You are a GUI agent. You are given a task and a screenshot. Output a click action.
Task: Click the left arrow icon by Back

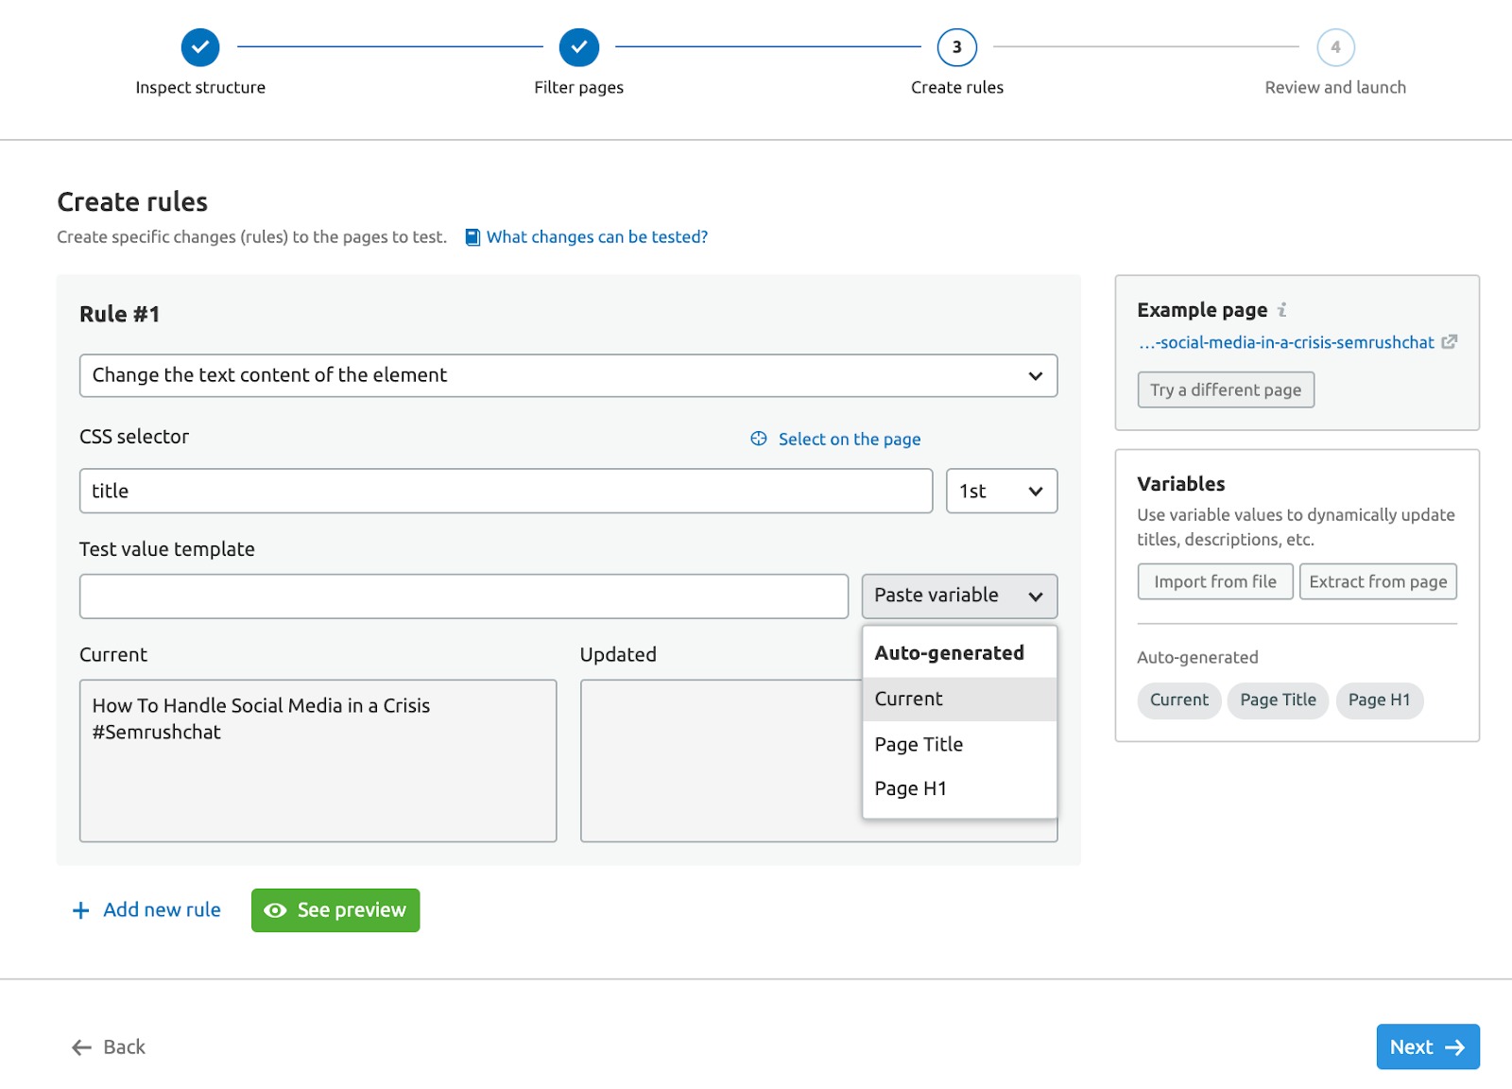tap(81, 1047)
